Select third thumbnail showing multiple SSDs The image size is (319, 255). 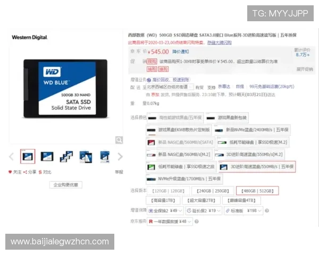tap(66, 156)
